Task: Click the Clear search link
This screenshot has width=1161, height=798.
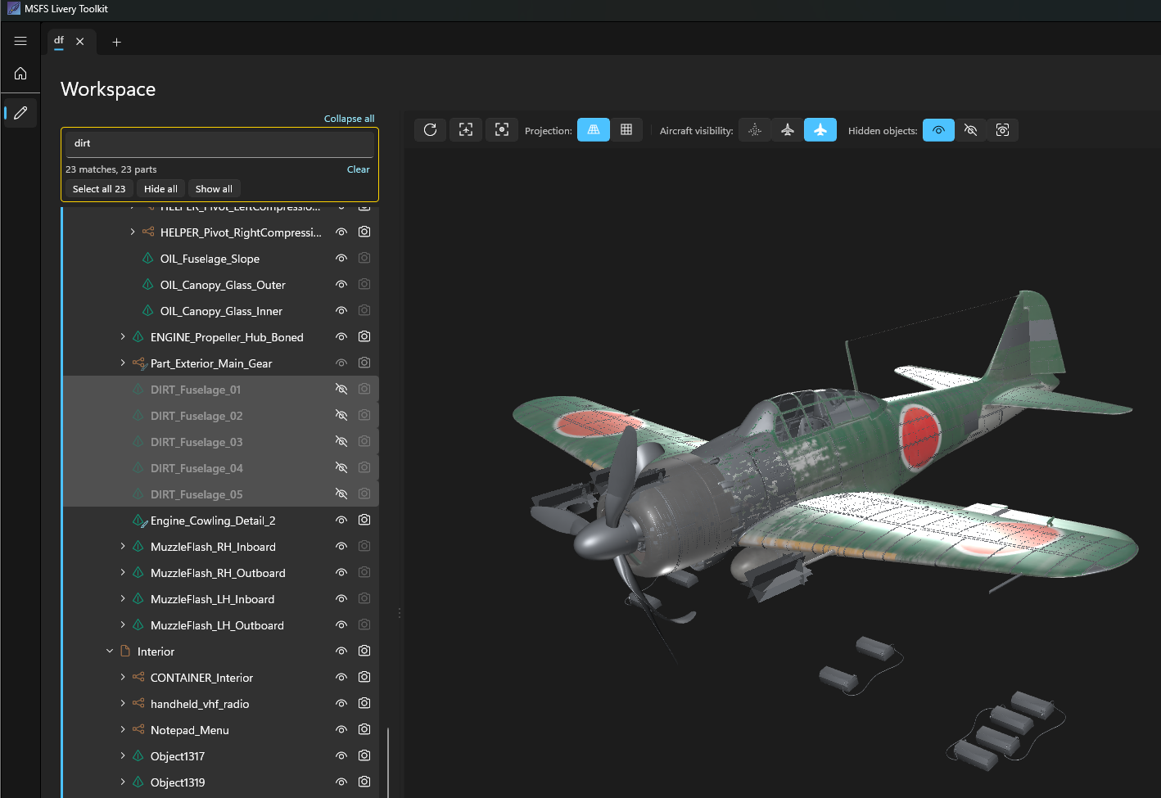Action: click(x=358, y=169)
